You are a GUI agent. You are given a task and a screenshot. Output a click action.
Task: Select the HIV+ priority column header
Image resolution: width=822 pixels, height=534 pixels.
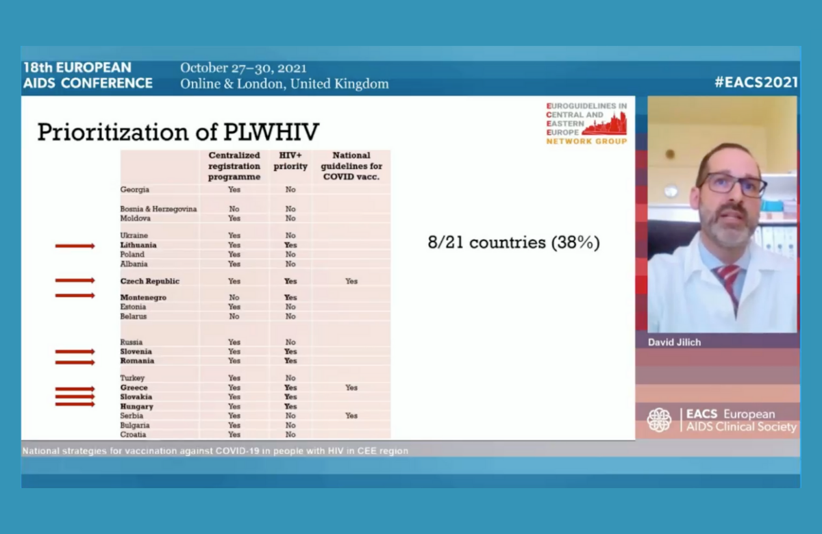tap(290, 161)
